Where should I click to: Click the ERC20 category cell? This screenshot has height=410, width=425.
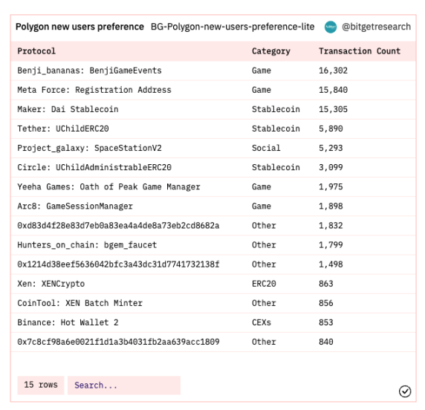click(x=264, y=284)
